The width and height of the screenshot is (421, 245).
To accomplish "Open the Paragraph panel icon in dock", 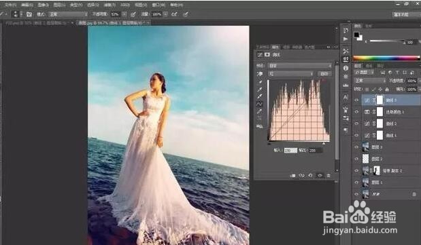I will [346, 130].
